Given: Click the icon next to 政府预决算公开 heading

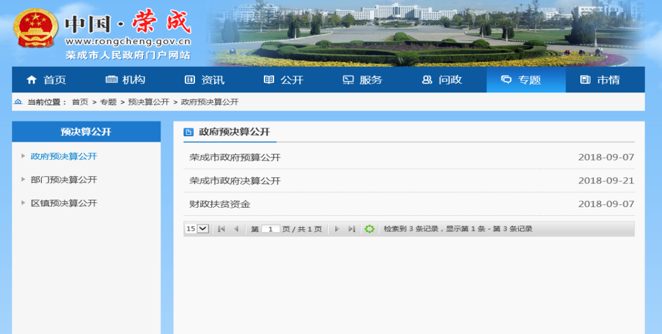Looking at the screenshot, I should (188, 132).
